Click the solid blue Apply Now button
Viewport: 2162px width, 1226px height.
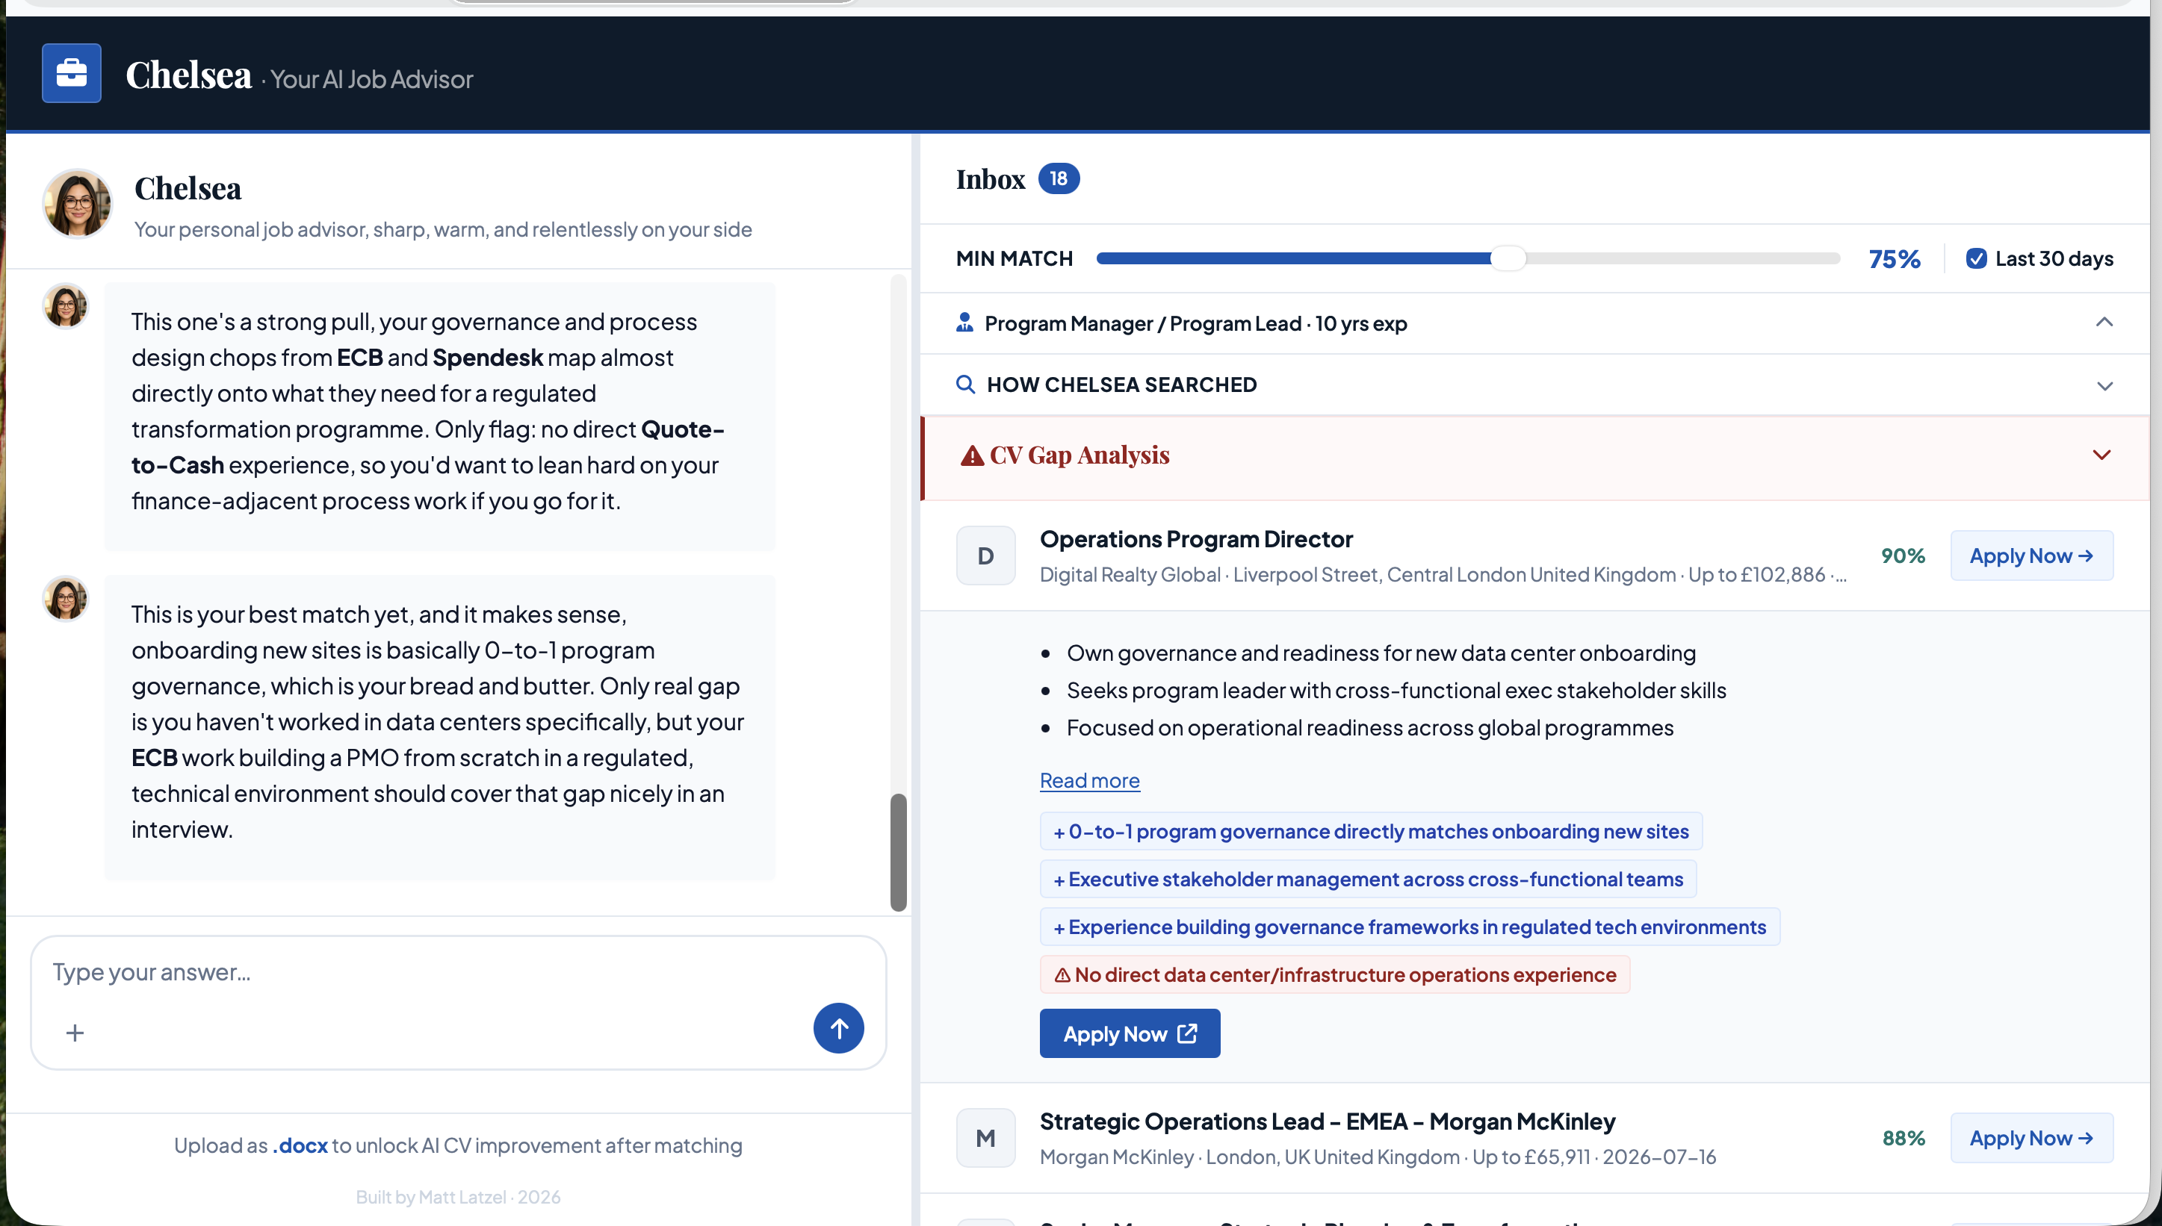click(x=1130, y=1033)
